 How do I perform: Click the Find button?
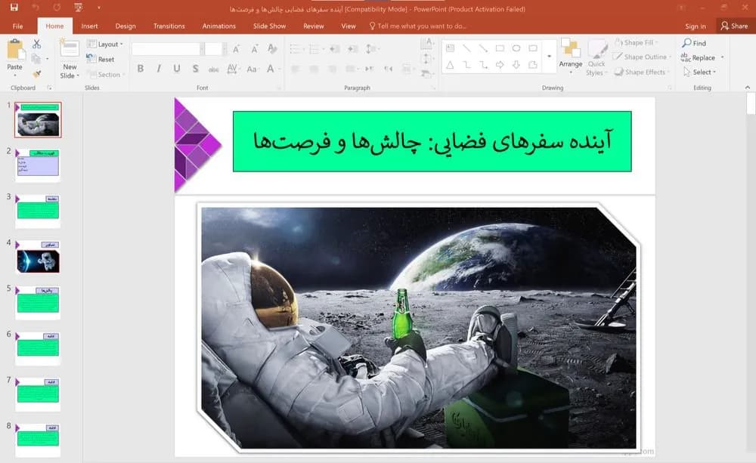694,43
